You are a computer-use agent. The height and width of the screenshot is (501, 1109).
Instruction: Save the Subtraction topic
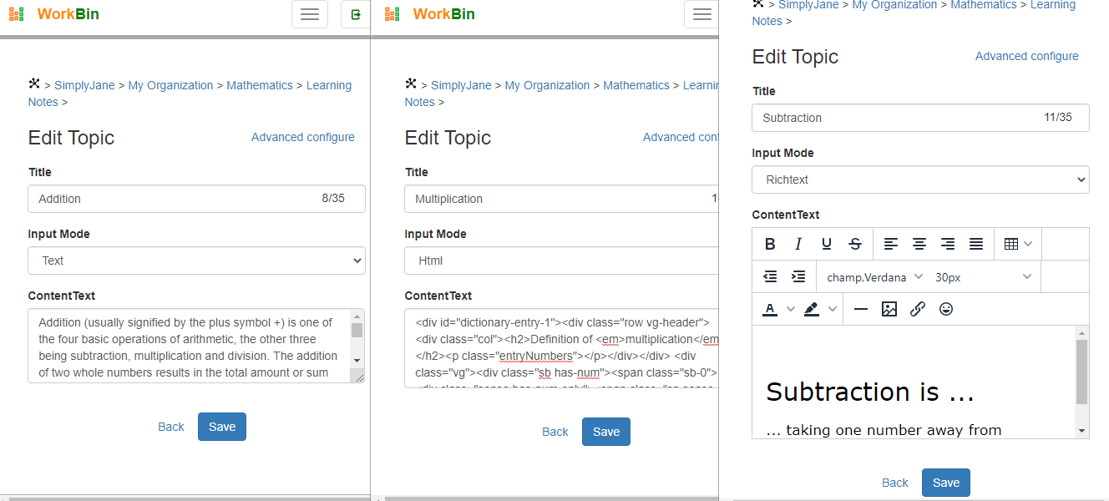945,483
